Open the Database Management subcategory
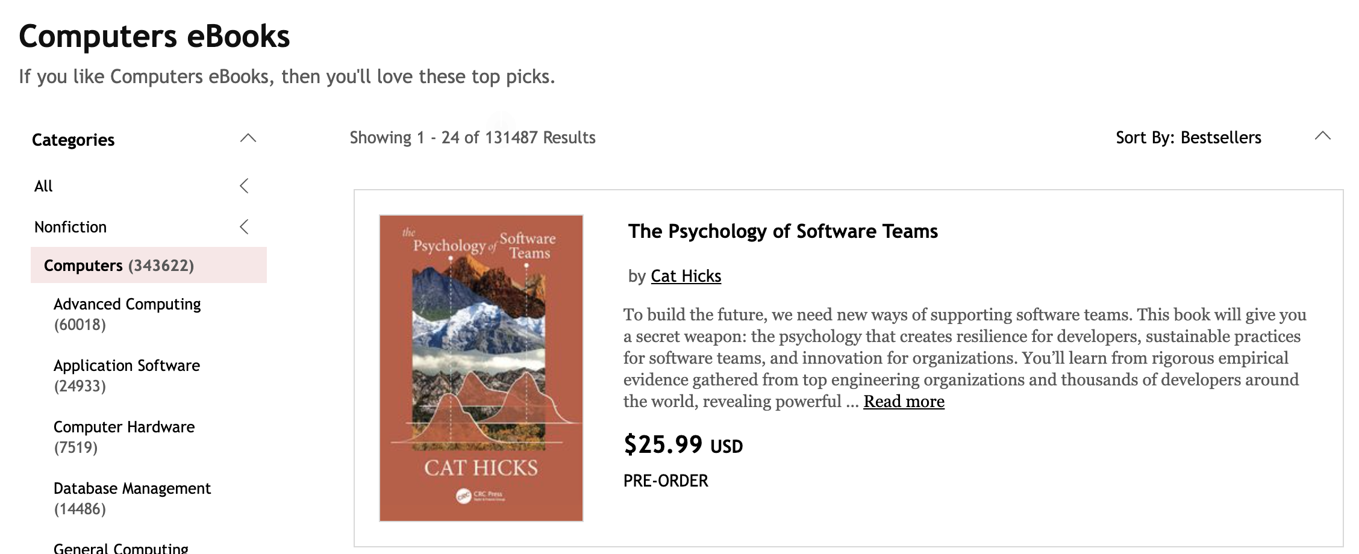Screen dimensions: 1359x554 [132, 498]
